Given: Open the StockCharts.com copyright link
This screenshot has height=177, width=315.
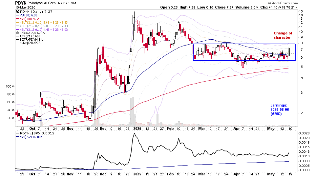Looking at the screenshot, I should point(283,3).
